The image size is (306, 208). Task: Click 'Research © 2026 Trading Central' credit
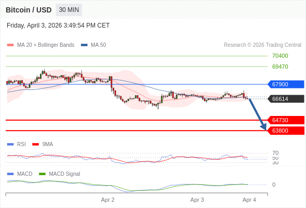pos(262,45)
